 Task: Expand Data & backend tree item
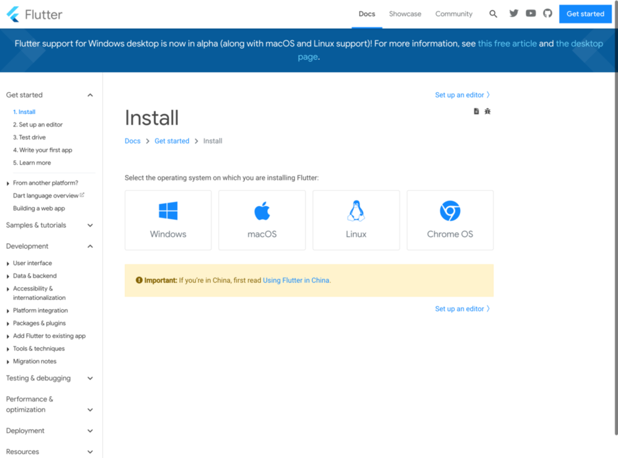point(8,276)
